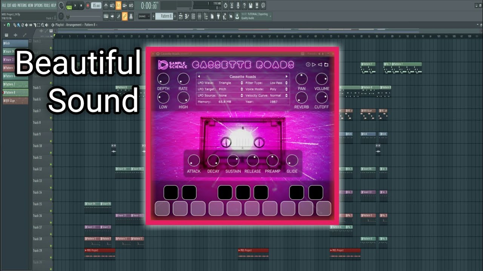Toggle the highlighted 3.2 countdown button

click(118, 6)
